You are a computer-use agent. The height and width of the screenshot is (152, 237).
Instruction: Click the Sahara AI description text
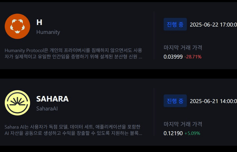click(73, 130)
